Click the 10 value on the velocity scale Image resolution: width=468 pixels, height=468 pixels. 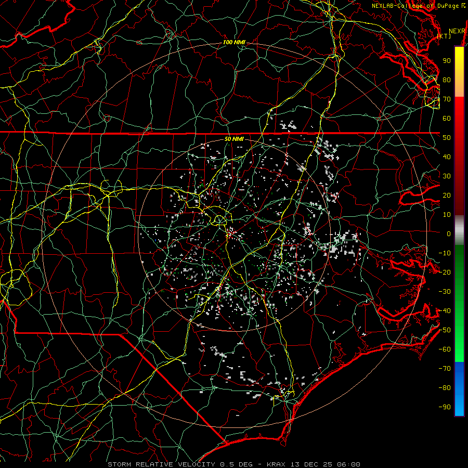pos(447,215)
